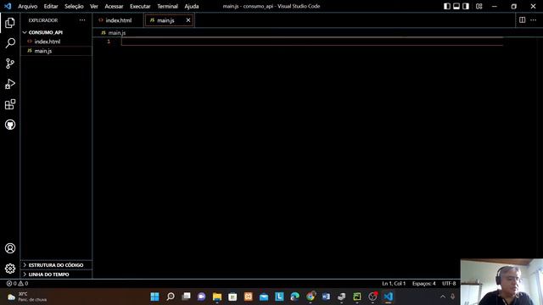Open Mail app from taskbar

pyautogui.click(x=264, y=297)
